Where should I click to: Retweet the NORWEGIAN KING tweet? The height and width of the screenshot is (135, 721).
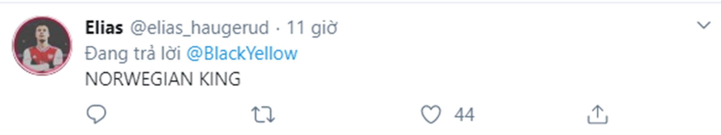263,115
